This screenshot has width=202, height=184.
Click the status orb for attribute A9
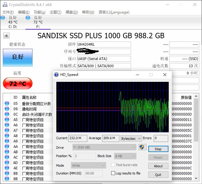tap(7, 141)
